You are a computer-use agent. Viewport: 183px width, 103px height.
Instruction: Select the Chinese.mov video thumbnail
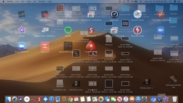147,82
